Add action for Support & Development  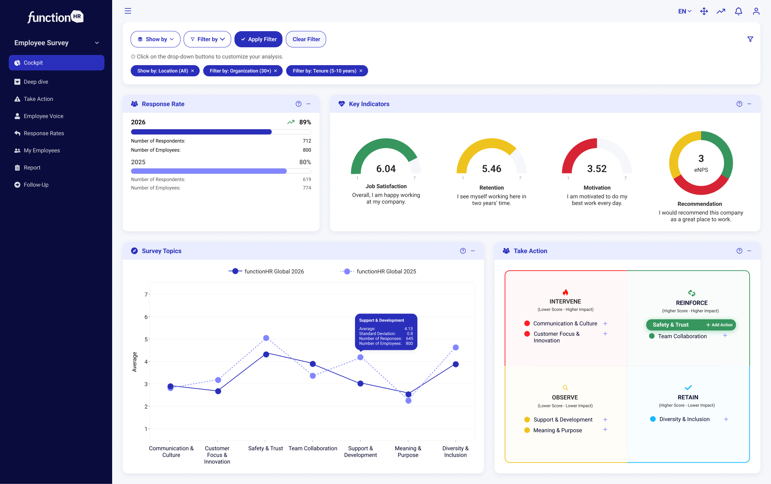pos(605,420)
